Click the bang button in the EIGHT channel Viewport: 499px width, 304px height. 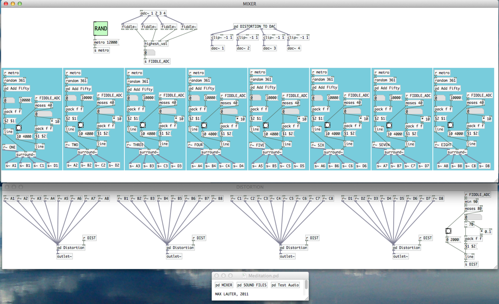pos(450,125)
